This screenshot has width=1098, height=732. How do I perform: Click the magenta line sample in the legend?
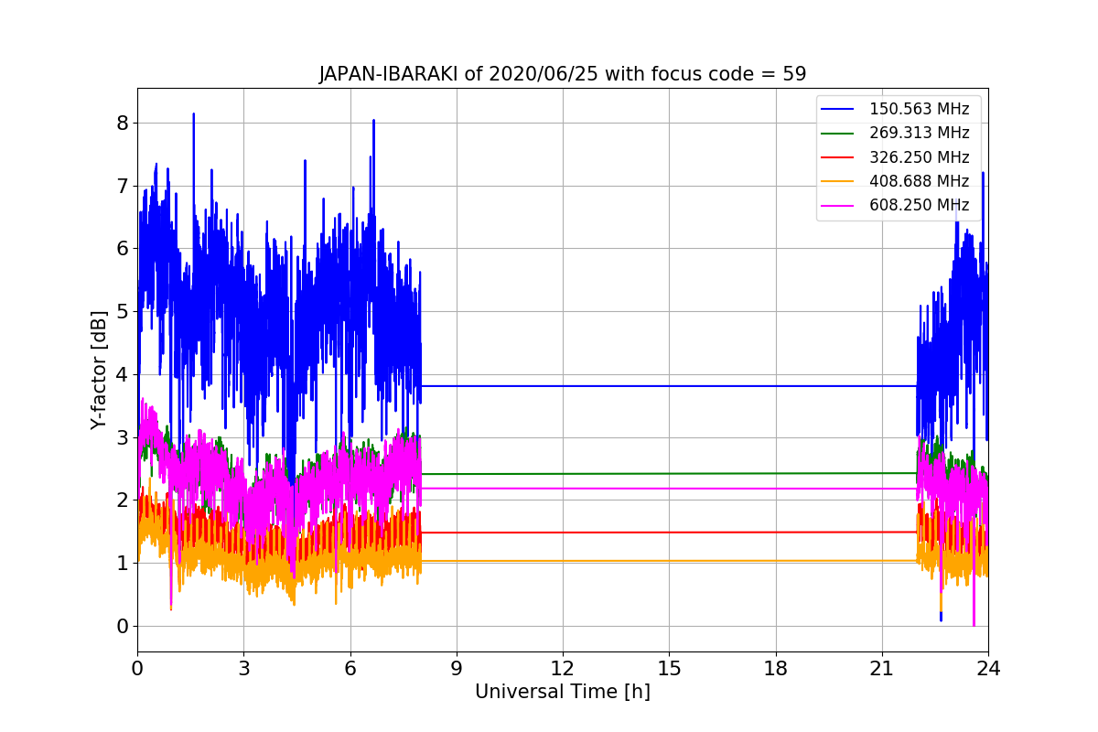coord(838,205)
